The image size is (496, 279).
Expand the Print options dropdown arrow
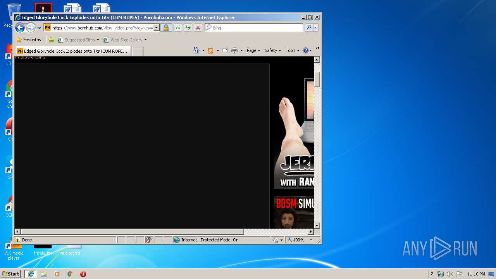pyautogui.click(x=241, y=50)
